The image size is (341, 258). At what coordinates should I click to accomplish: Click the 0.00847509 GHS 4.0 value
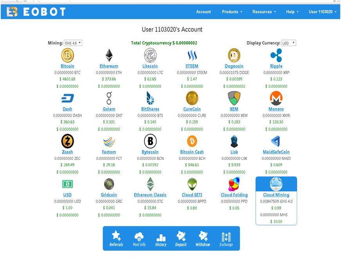pos(276,202)
